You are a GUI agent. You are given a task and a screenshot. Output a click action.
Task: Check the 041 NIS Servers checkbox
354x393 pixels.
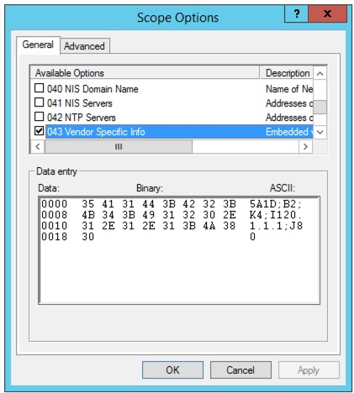pos(39,102)
